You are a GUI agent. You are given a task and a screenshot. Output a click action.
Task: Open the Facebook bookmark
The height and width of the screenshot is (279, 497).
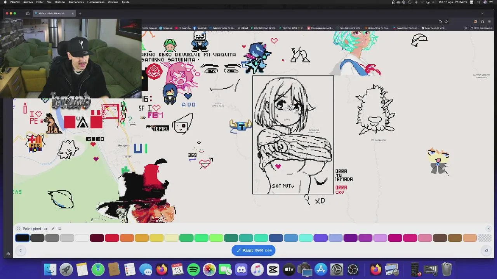click(x=200, y=28)
